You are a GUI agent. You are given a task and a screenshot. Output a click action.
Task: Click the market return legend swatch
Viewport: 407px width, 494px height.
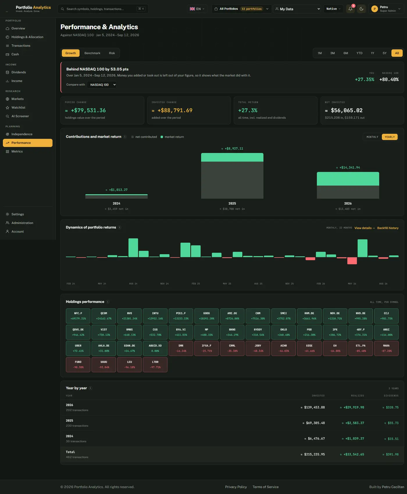162,137
